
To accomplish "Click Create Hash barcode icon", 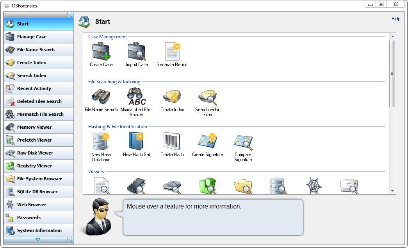I will click(172, 141).
